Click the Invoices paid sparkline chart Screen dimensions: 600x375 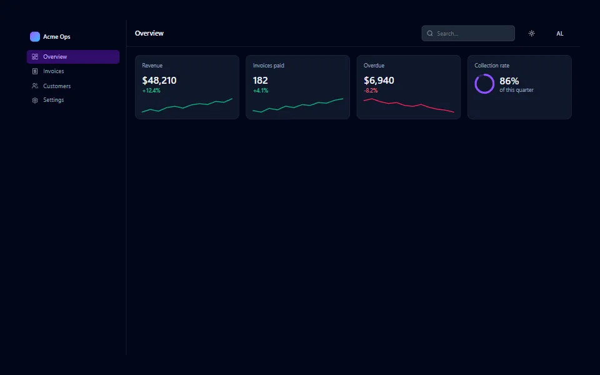(297, 105)
